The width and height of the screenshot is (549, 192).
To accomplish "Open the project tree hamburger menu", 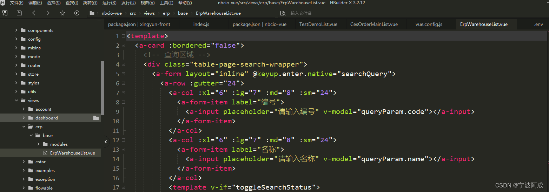I will (99, 22).
